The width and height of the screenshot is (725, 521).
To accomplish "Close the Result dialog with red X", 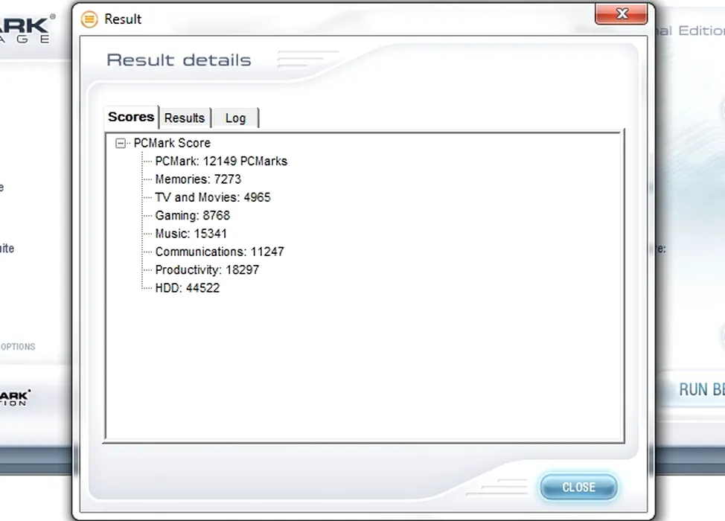I will 622,14.
